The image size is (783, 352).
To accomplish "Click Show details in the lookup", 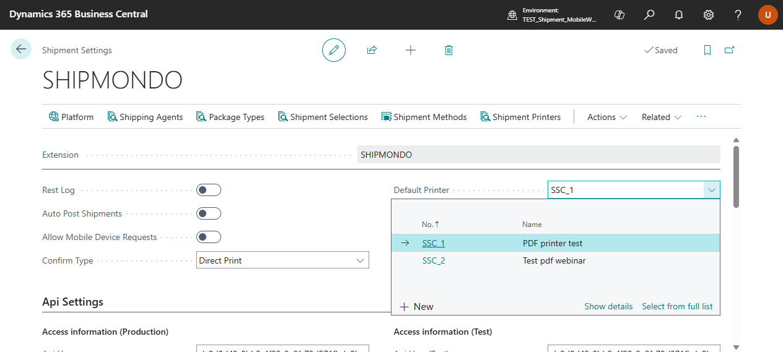I will [x=608, y=306].
